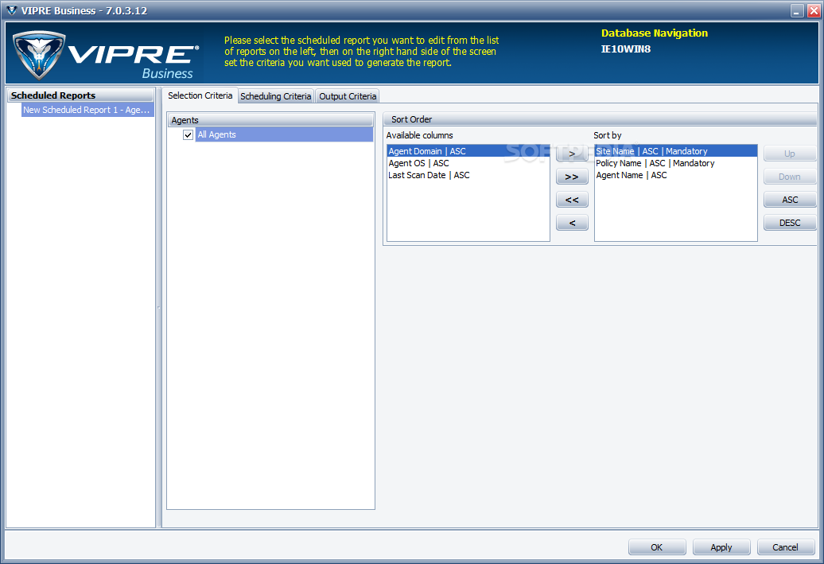Click the Cancel button
824x564 pixels.
coord(786,547)
